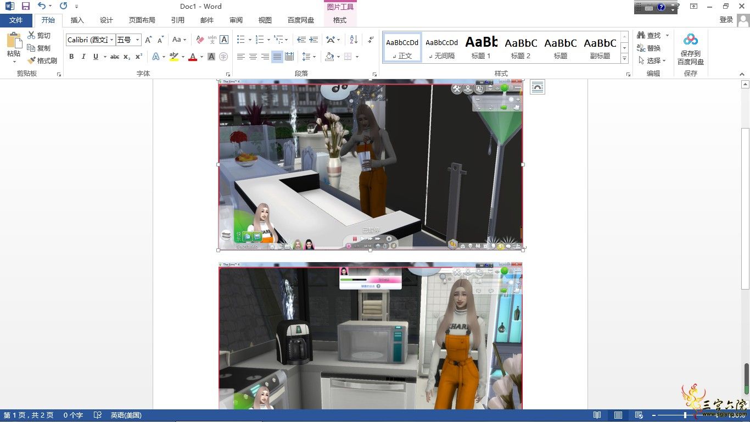Open the File (文件) tab

pos(16,20)
